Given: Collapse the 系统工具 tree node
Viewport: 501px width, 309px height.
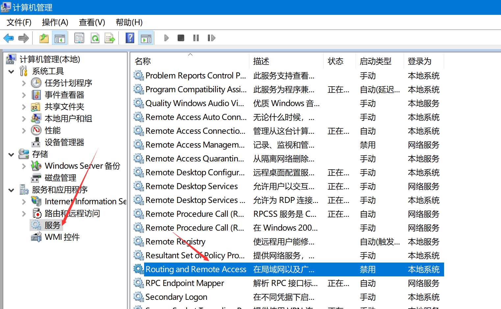Looking at the screenshot, I should click(x=12, y=71).
